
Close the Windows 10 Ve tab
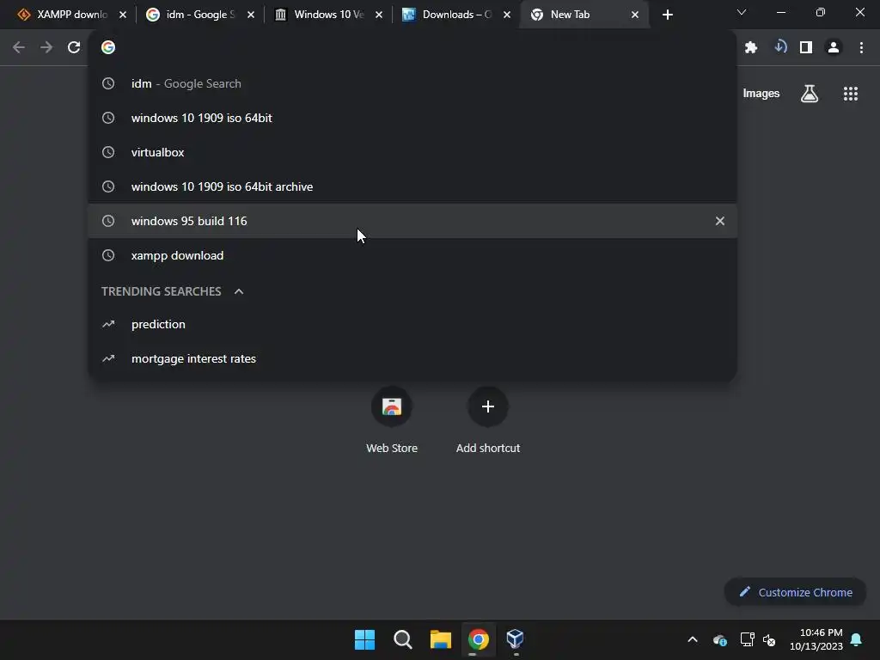tap(379, 15)
